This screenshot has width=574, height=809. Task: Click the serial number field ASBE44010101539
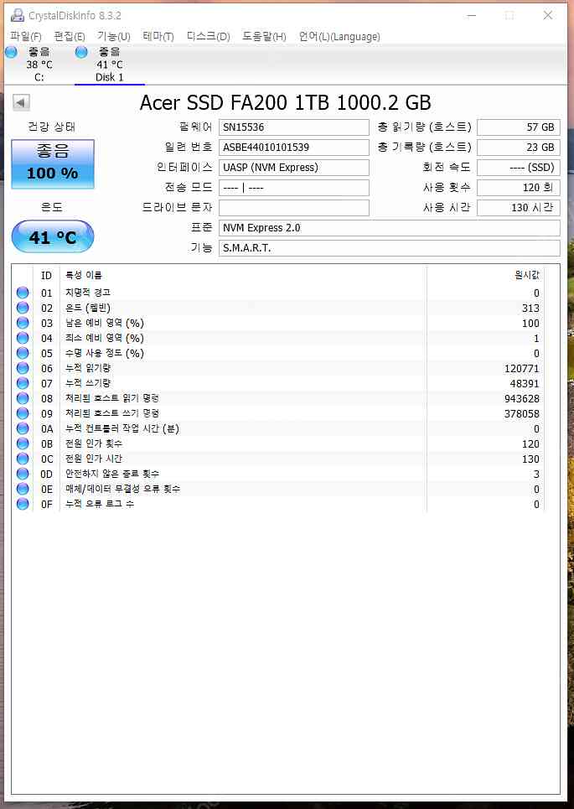tap(294, 147)
